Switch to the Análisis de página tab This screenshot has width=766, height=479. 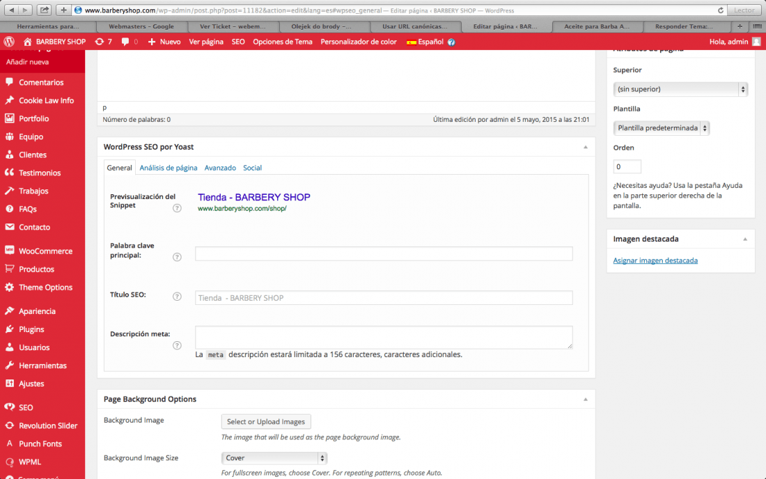tap(169, 168)
